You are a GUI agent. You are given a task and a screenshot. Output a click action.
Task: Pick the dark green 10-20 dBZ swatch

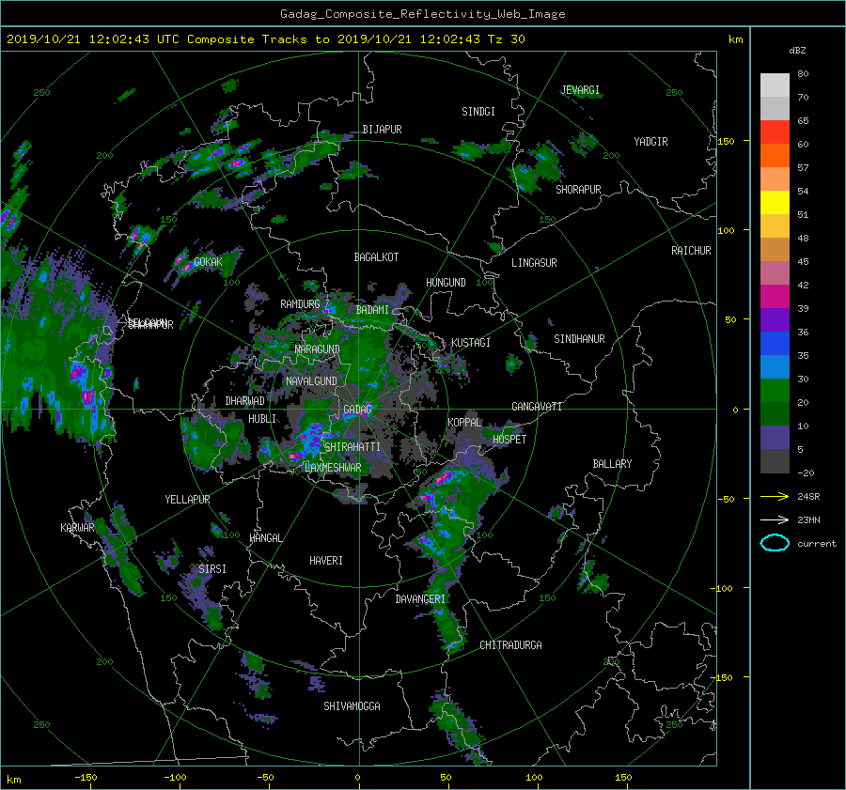tap(775, 414)
